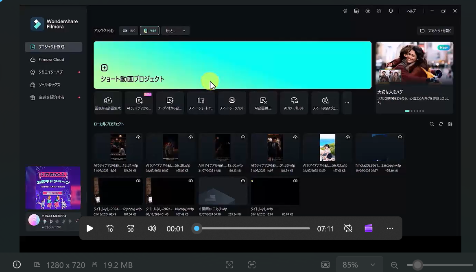Open the 85% zoom level dropdown
The image size is (476, 272).
tap(359, 265)
